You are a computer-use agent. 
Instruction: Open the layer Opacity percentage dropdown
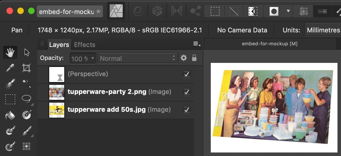tap(83, 58)
